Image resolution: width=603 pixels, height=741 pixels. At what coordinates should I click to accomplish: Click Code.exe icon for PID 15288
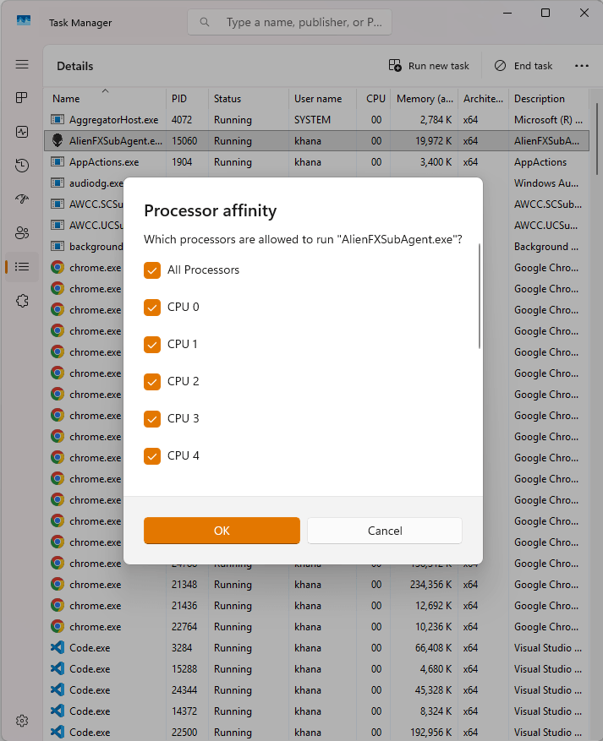(x=58, y=668)
